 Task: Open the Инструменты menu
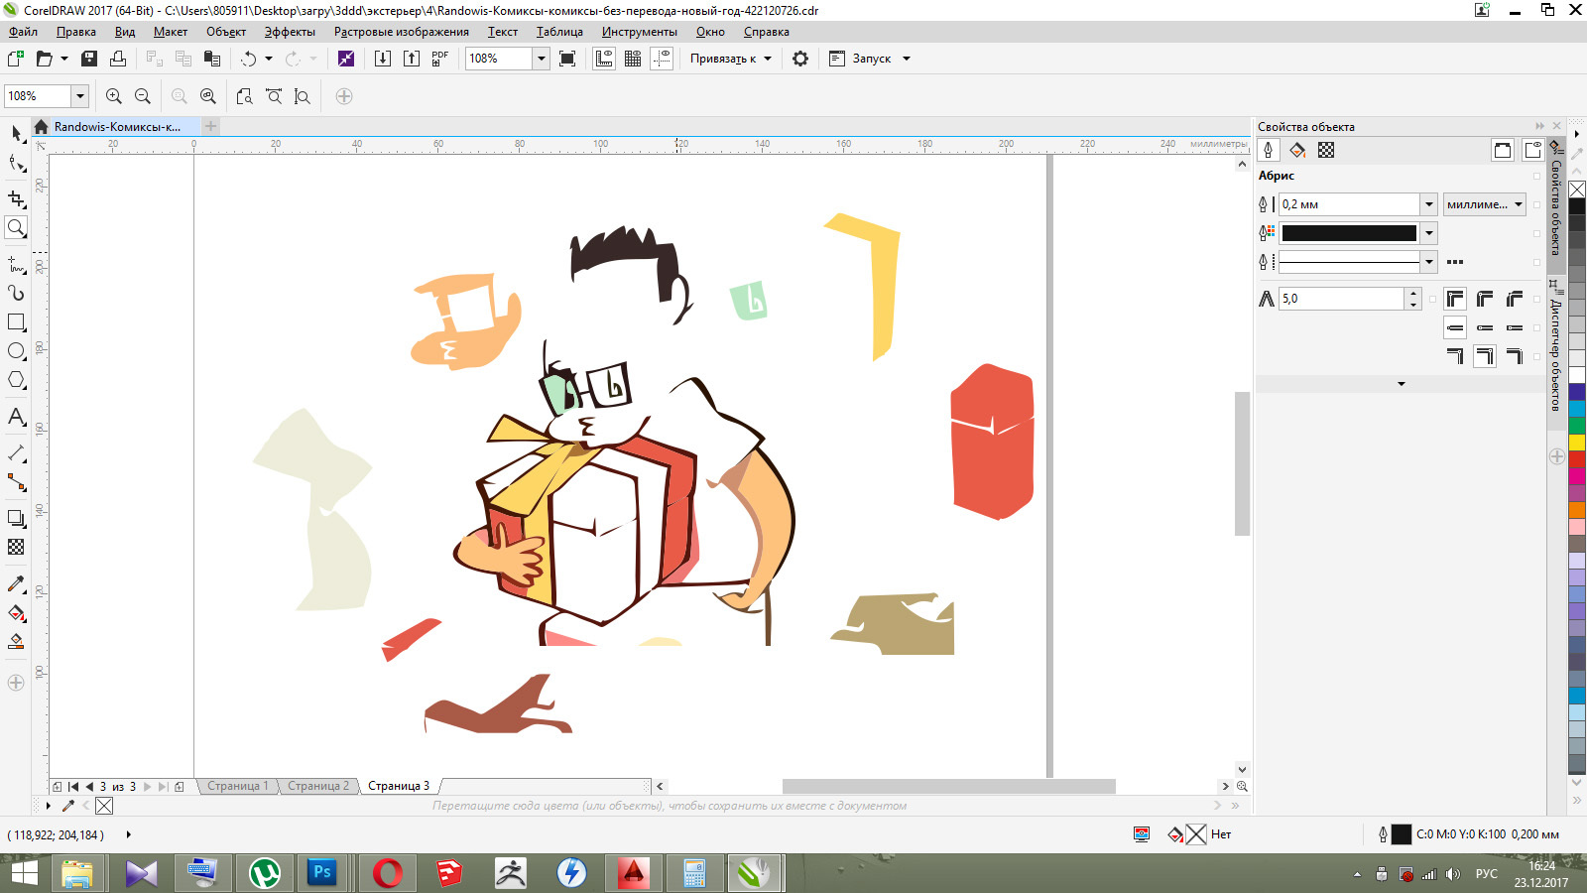coord(639,32)
